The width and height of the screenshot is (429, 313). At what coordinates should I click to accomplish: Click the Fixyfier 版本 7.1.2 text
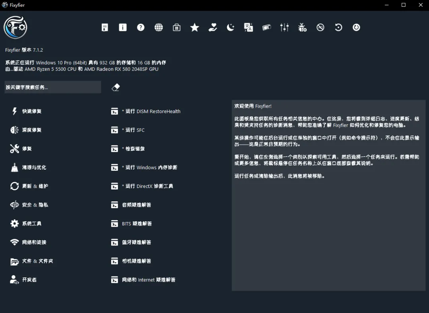pyautogui.click(x=24, y=50)
